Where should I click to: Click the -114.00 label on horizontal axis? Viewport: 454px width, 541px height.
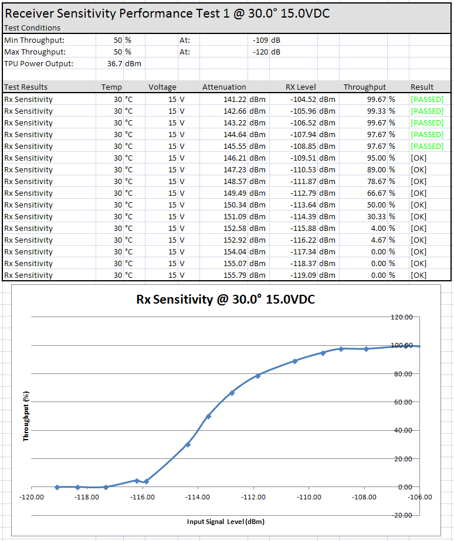pos(198,497)
